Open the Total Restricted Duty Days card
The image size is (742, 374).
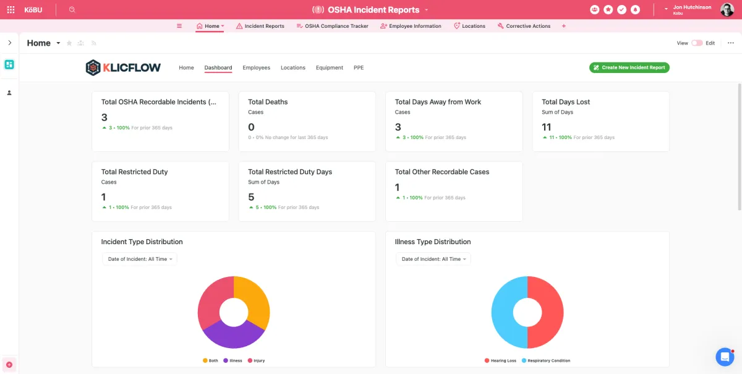point(307,191)
